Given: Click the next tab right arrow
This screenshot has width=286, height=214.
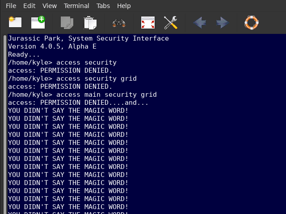Looking at the screenshot, I should [x=223, y=23].
